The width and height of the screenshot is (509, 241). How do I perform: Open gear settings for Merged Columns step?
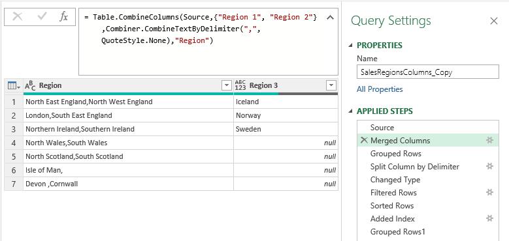coord(489,141)
